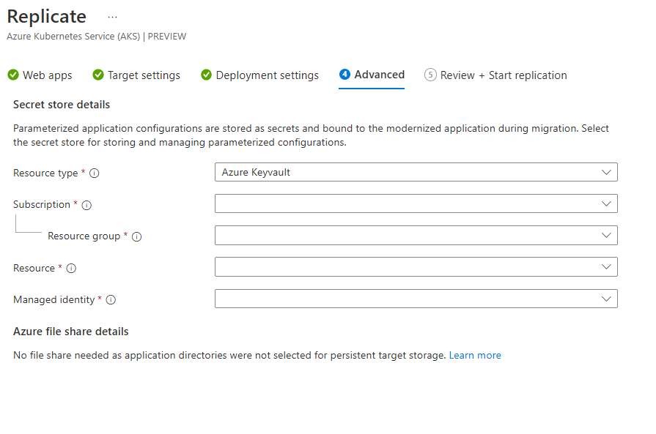Open the Subscription dropdown

[x=416, y=203]
